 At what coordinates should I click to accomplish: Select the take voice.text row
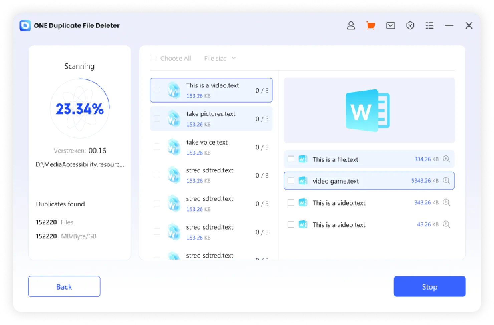click(211, 147)
